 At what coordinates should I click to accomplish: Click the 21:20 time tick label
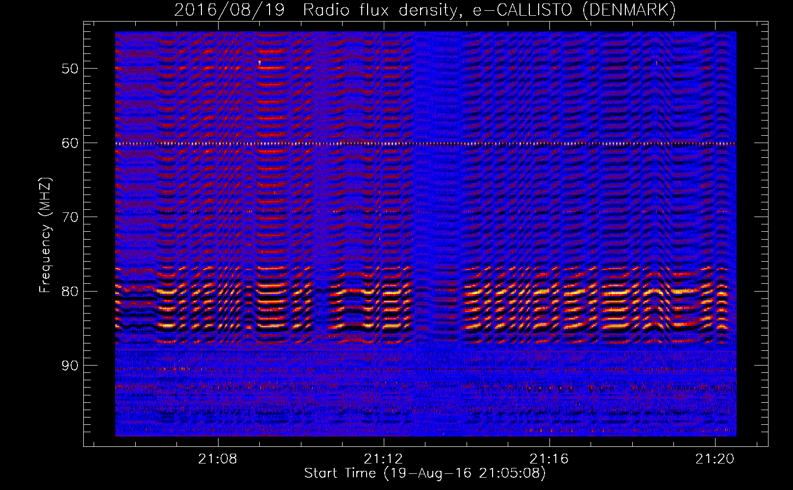(715, 459)
